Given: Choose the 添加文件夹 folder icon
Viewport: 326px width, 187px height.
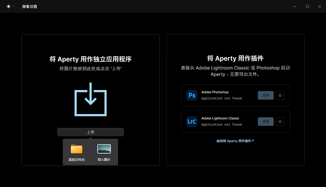Looking at the screenshot, I should [76, 149].
